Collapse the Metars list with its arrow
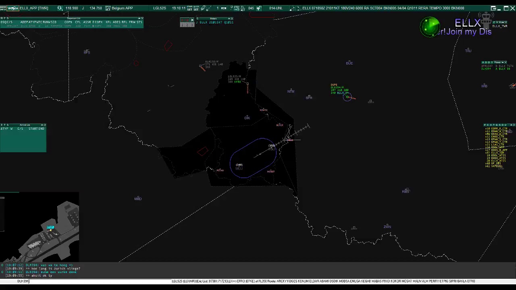516x290 pixels. (x=229, y=18)
